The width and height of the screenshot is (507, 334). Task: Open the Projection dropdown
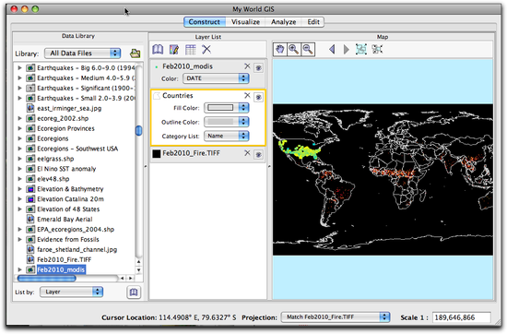pos(336,316)
